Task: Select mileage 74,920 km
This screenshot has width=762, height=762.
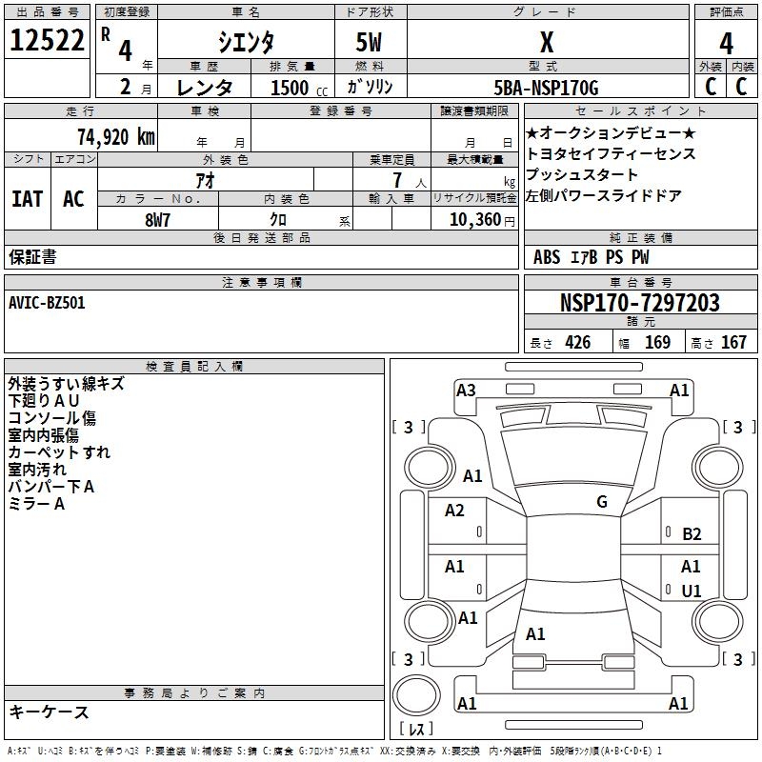Action: click(x=116, y=137)
